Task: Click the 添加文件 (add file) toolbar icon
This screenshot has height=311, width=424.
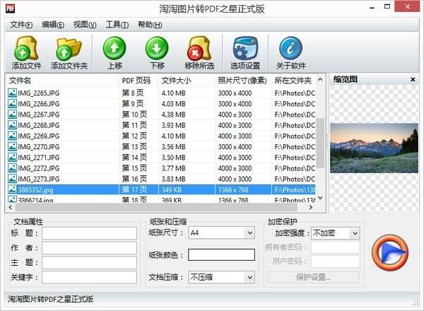Action: [26, 53]
